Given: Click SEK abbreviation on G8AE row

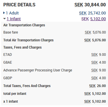Looking at the screenshot, I should coord(94,62).
